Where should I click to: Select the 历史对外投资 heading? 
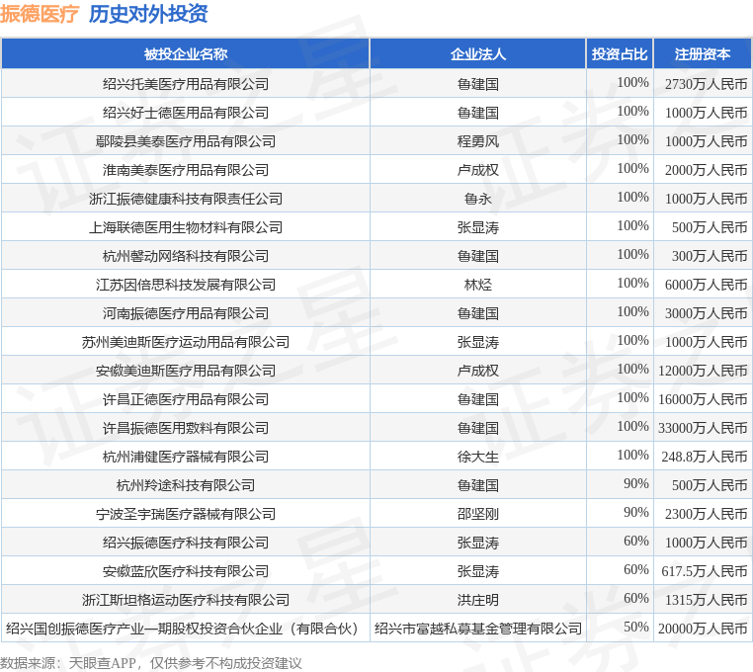click(148, 14)
